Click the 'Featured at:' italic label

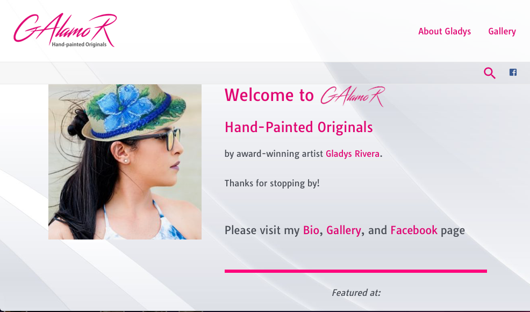356,293
